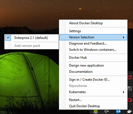The image size is (133, 114).
Task: Click the green monitor tray icon
Action: (96, 111)
